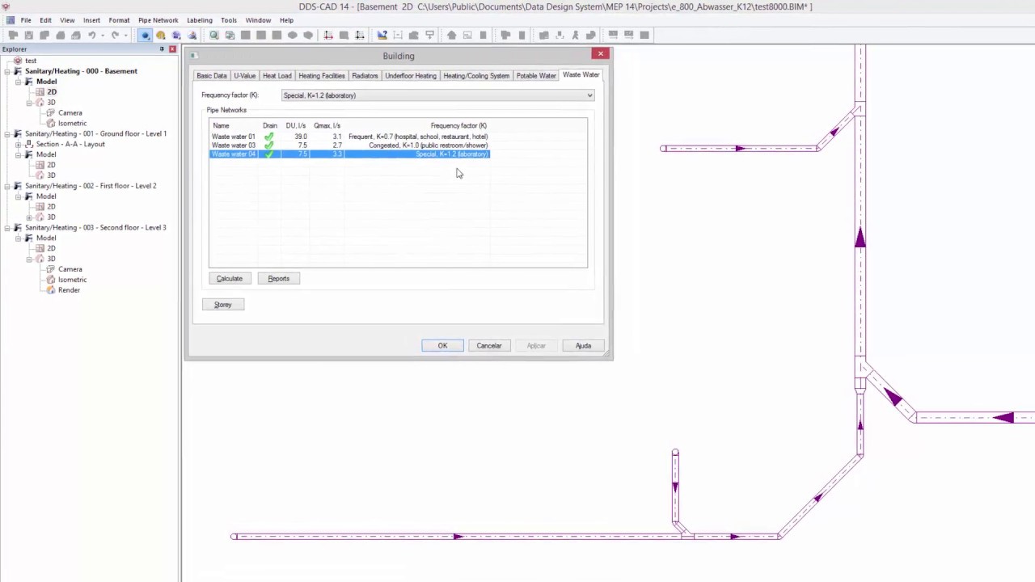Click the test project icon in Explorer
The image size is (1035, 582).
(x=18, y=61)
